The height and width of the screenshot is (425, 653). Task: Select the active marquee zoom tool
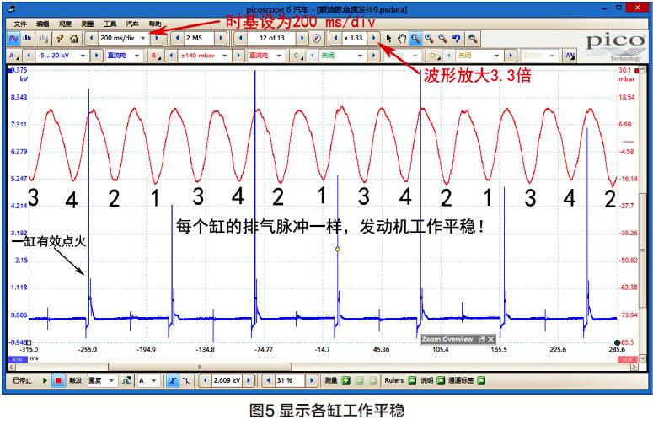tap(415, 38)
